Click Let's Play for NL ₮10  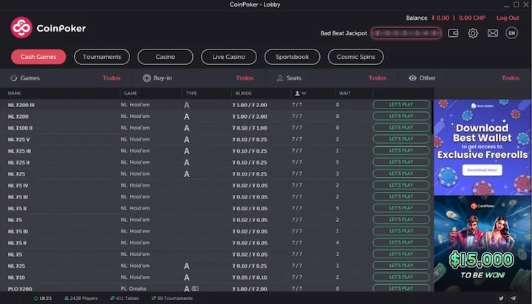[x=401, y=277]
